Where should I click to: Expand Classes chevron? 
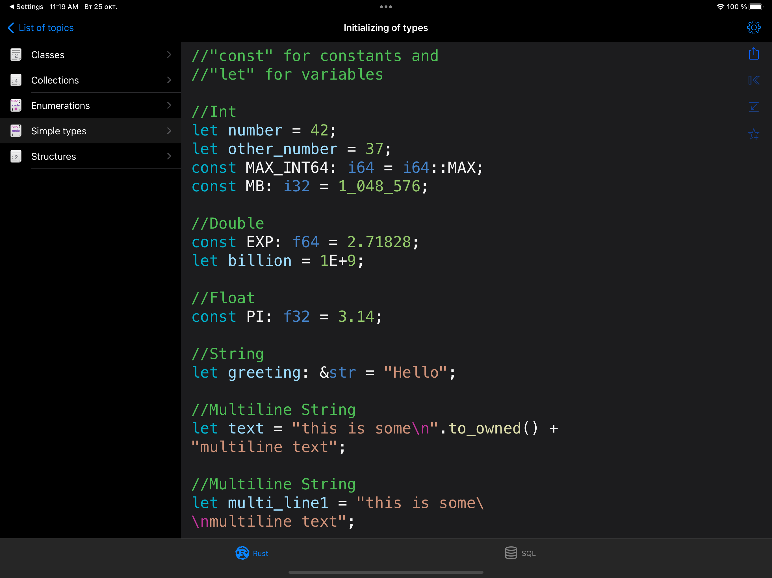click(x=169, y=54)
